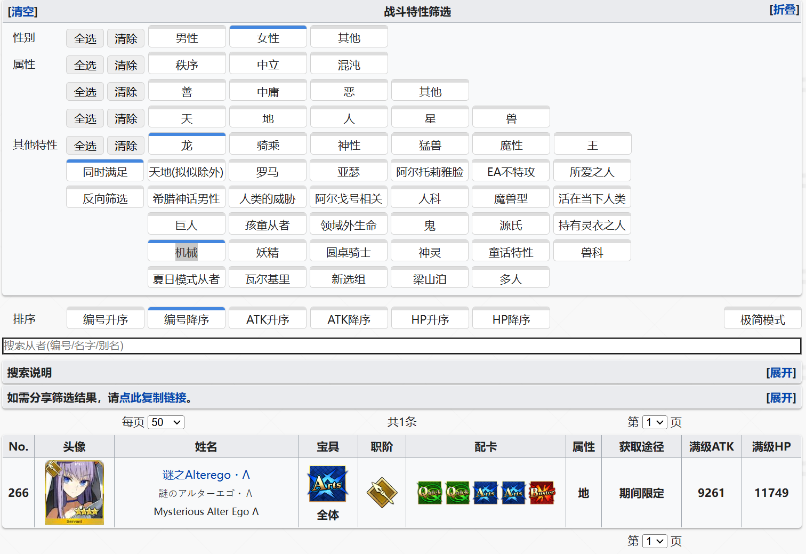
Task: Open the top page number dropdown
Action: pos(655,422)
